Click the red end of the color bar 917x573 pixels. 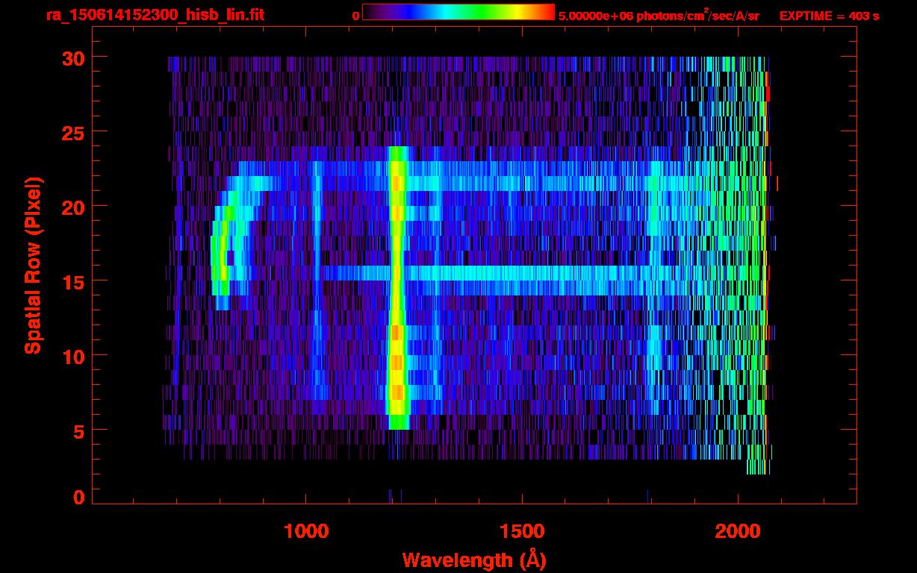click(x=547, y=13)
